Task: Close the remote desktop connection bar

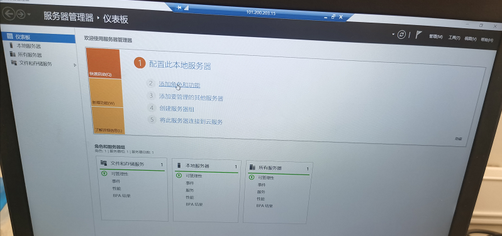Action: [x=341, y=17]
